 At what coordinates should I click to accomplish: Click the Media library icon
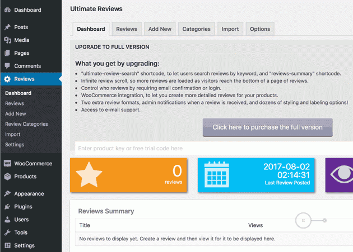coord(7,40)
